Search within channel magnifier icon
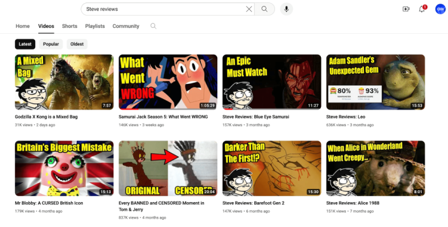The image size is (448, 227). (153, 26)
